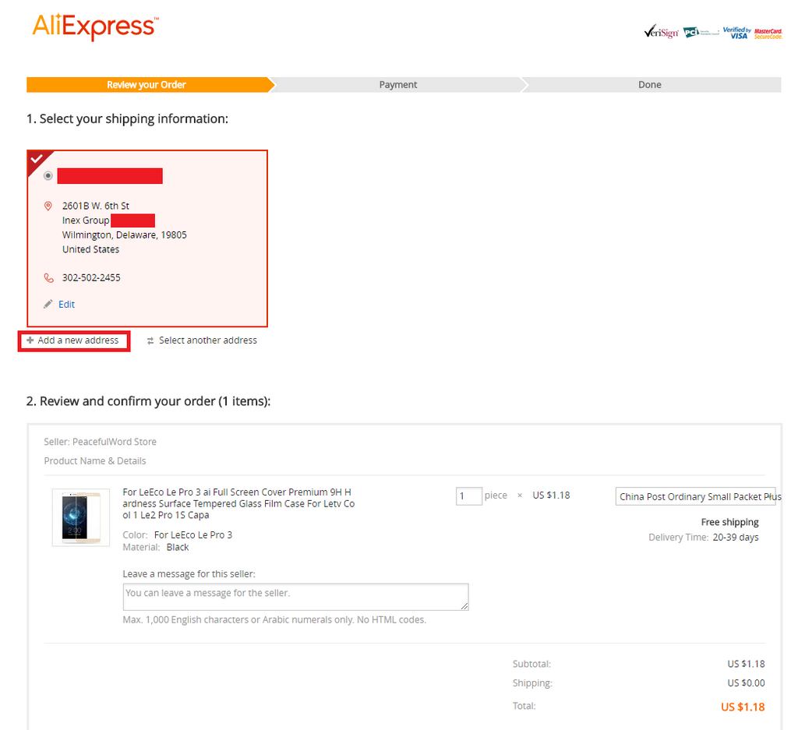This screenshot has width=798, height=730.
Task: Click the phone icon beside 302-502-2455
Action: click(48, 278)
